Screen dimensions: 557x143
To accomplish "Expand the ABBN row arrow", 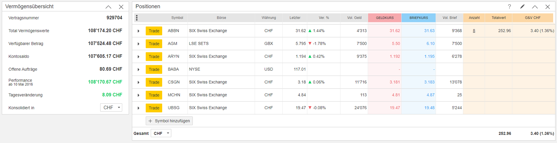I will (139, 31).
